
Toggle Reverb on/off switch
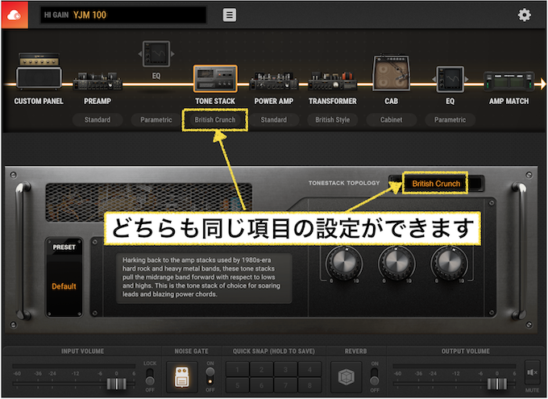(374, 376)
